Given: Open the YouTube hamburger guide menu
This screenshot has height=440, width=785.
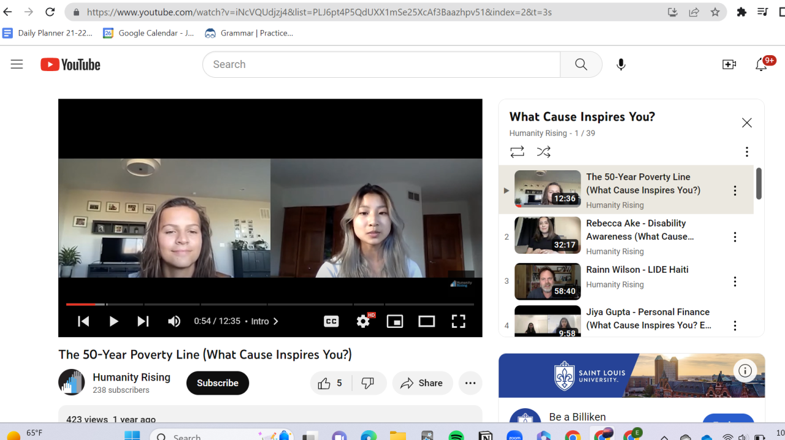Looking at the screenshot, I should tap(17, 64).
